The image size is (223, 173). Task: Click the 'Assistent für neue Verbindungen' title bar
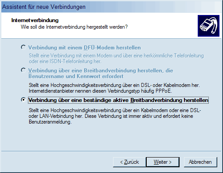(x=111, y=7)
